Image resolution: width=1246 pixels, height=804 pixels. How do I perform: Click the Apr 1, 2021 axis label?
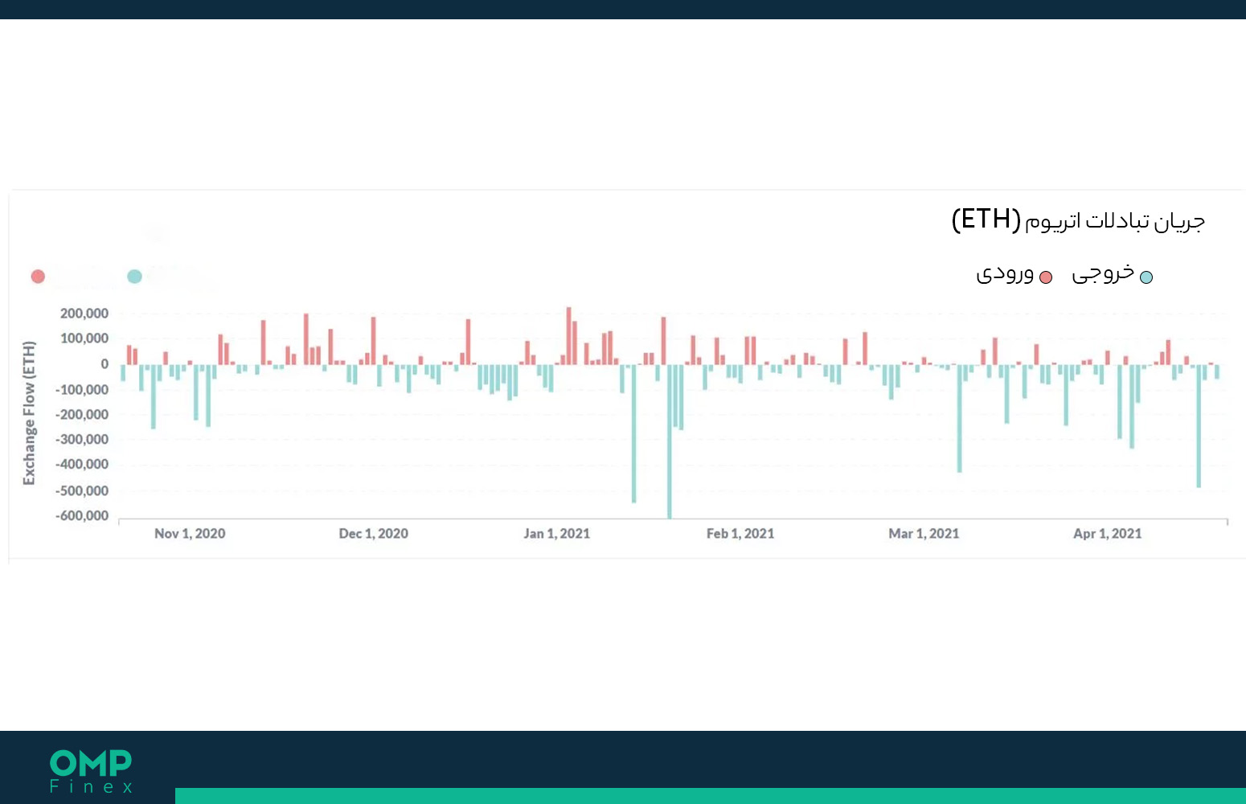coord(1108,534)
